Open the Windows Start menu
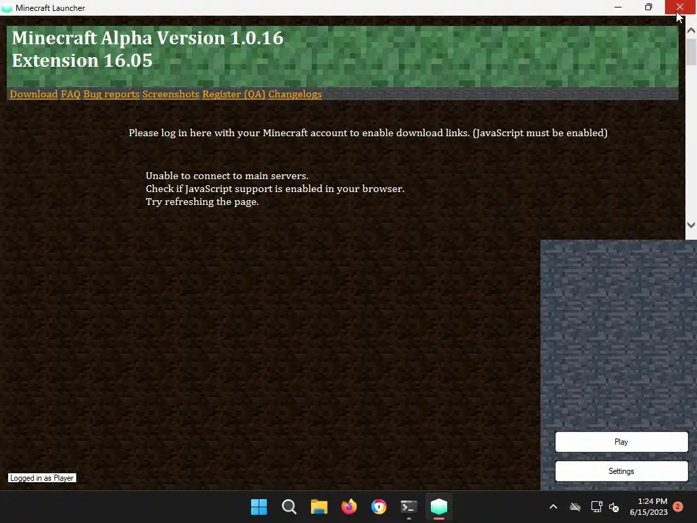Image resolution: width=697 pixels, height=523 pixels. 259,507
